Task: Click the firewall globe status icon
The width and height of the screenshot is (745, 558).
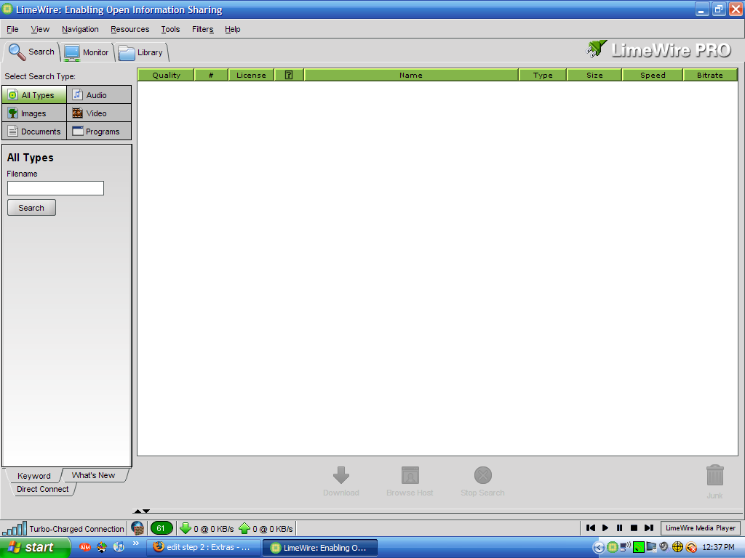Action: [138, 528]
